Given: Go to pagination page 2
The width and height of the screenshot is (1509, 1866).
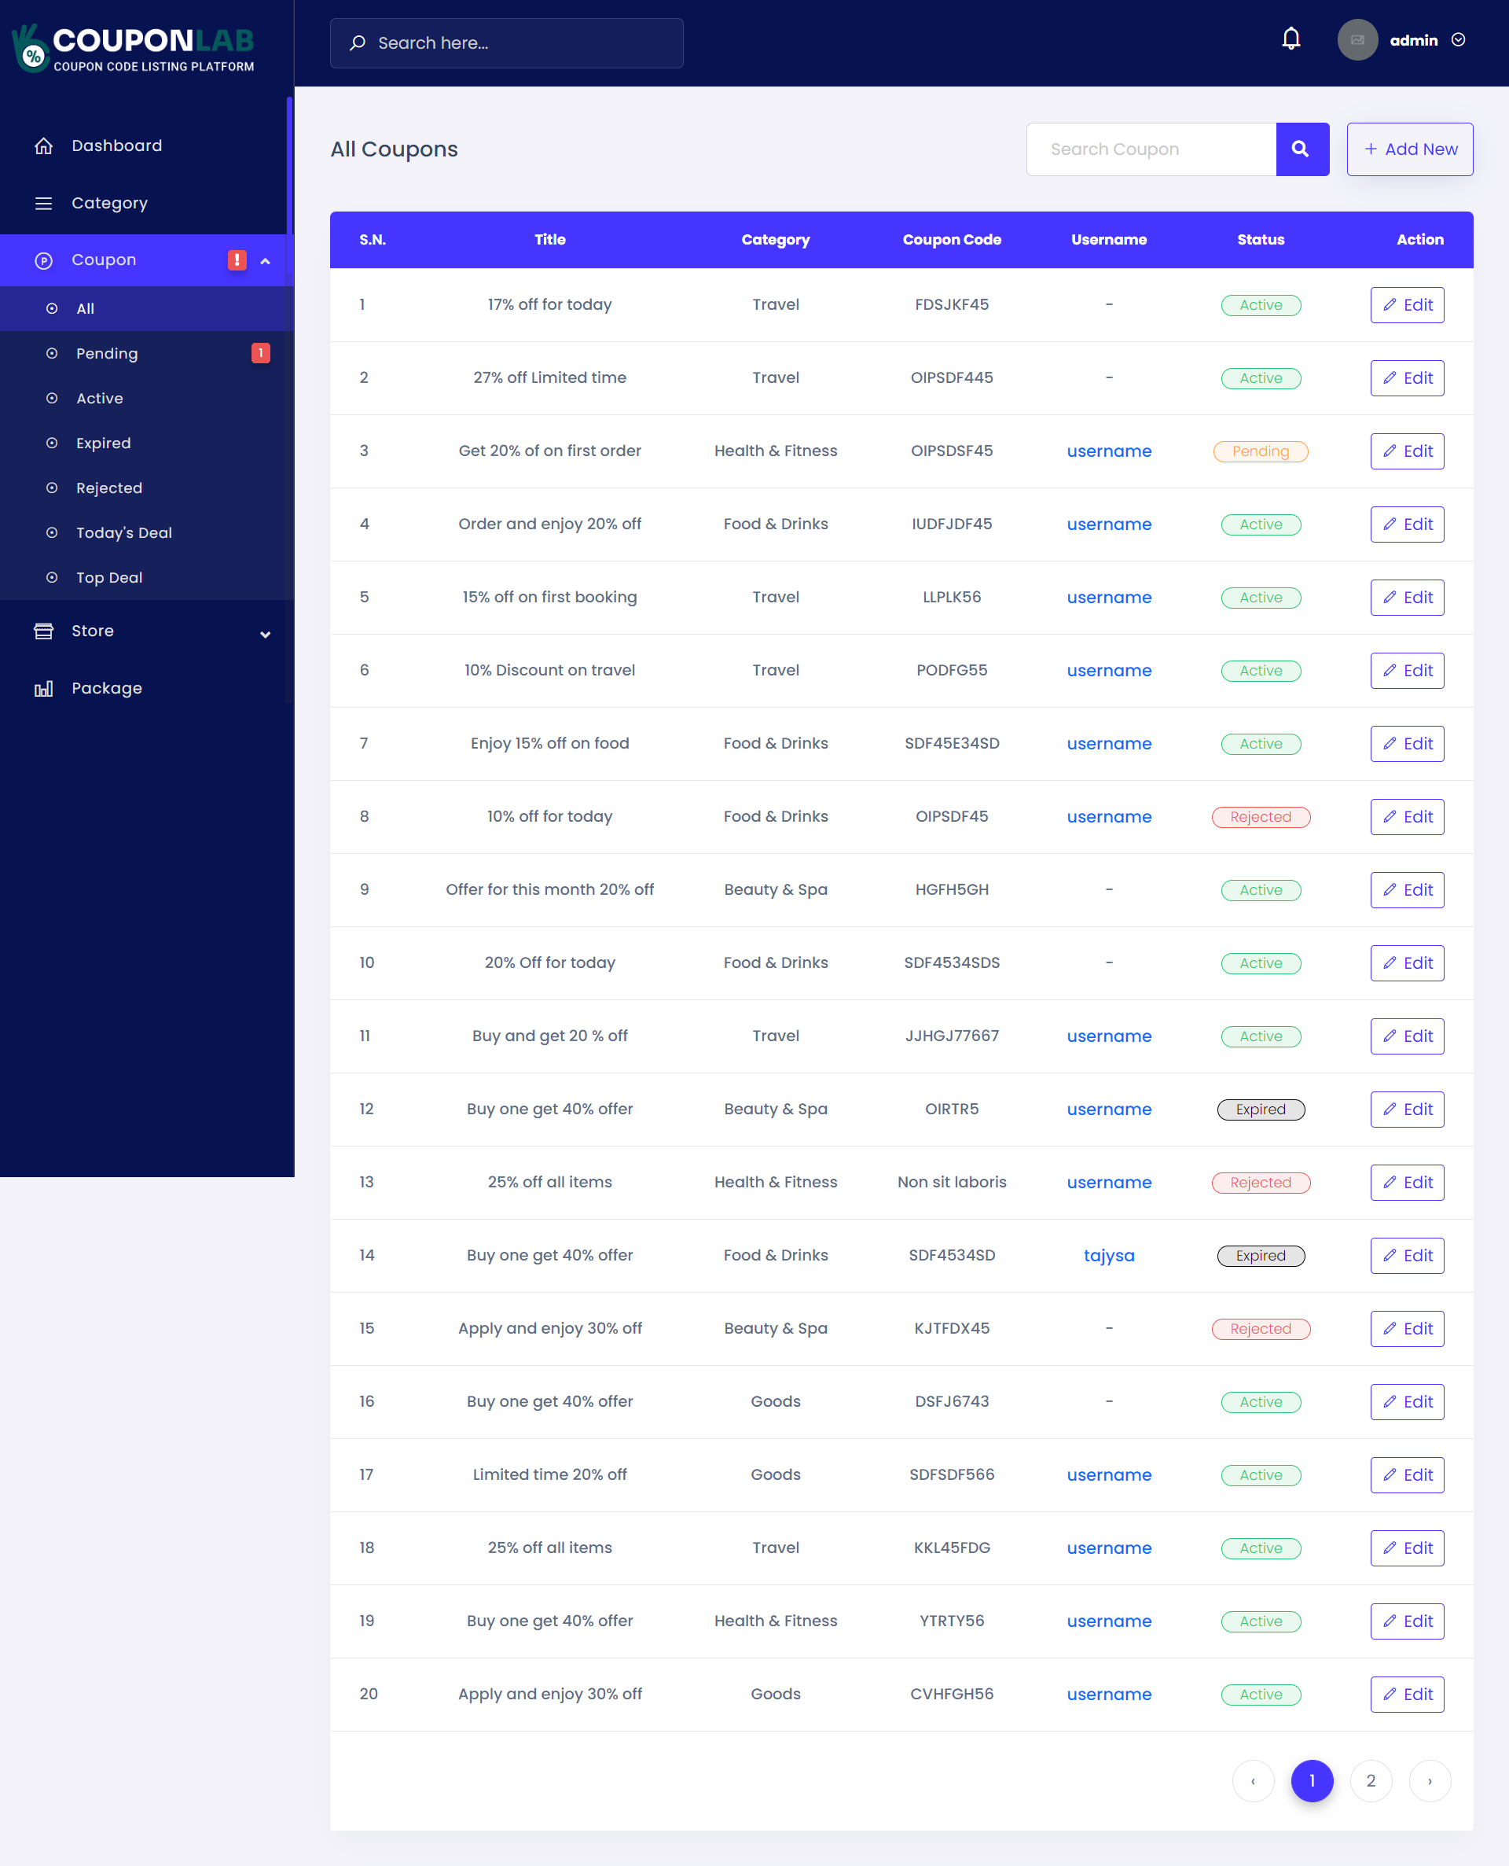Looking at the screenshot, I should point(1370,1781).
